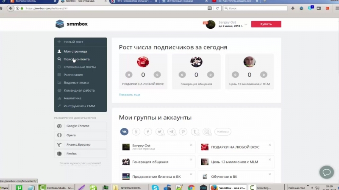Click the magnifier icon for content search
339x190 pixels.
pyautogui.click(x=59, y=59)
